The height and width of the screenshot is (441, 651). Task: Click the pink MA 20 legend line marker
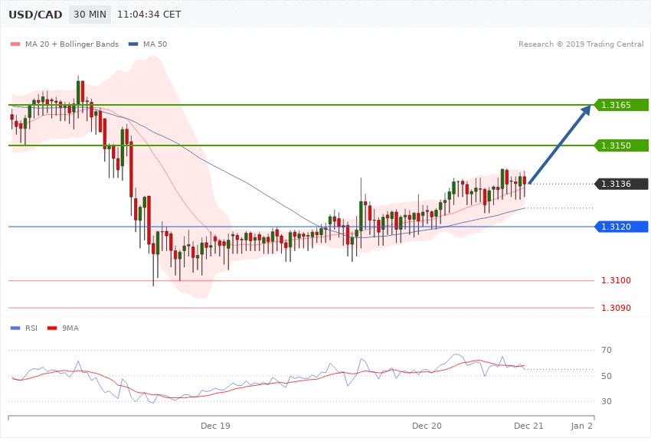click(15, 44)
